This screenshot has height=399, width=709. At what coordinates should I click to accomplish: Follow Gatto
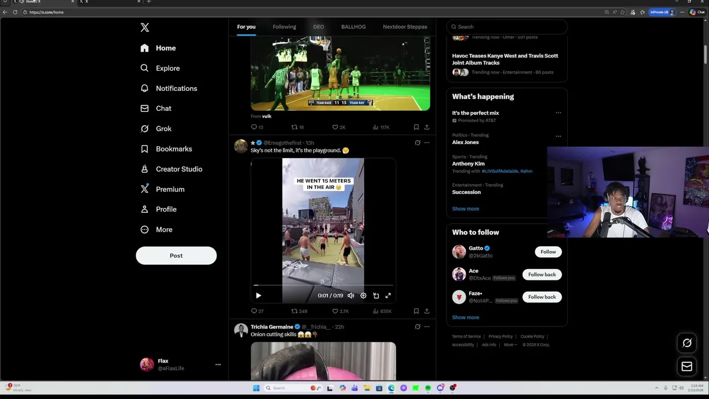tap(548, 252)
